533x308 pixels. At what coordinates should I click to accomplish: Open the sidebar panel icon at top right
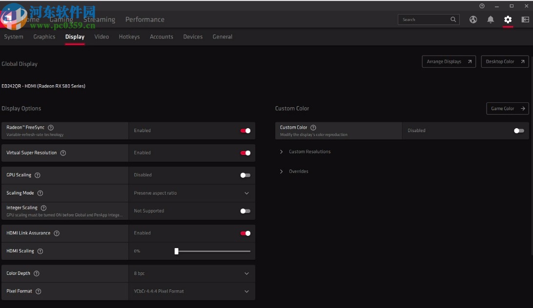pyautogui.click(x=525, y=19)
